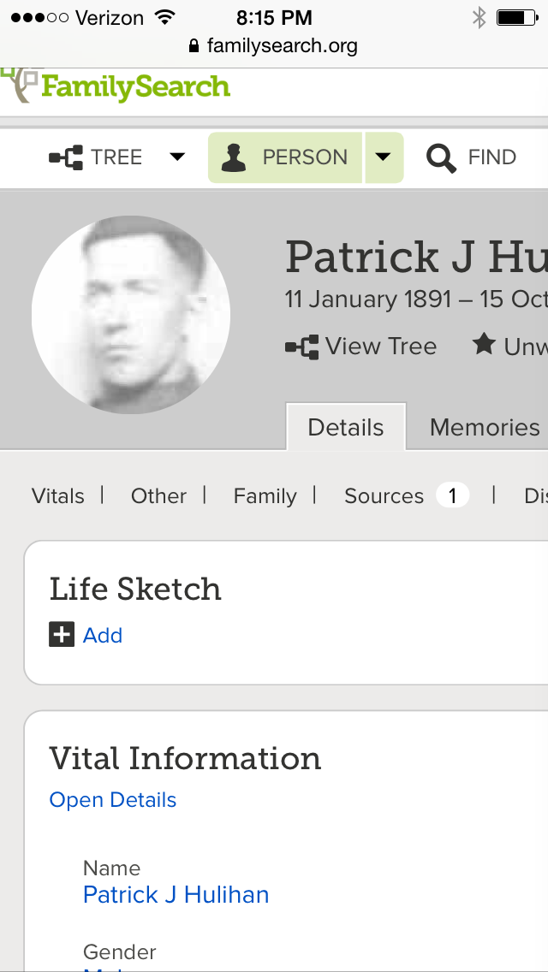Click the Add link under Life Sketch
The height and width of the screenshot is (972, 548).
click(103, 636)
